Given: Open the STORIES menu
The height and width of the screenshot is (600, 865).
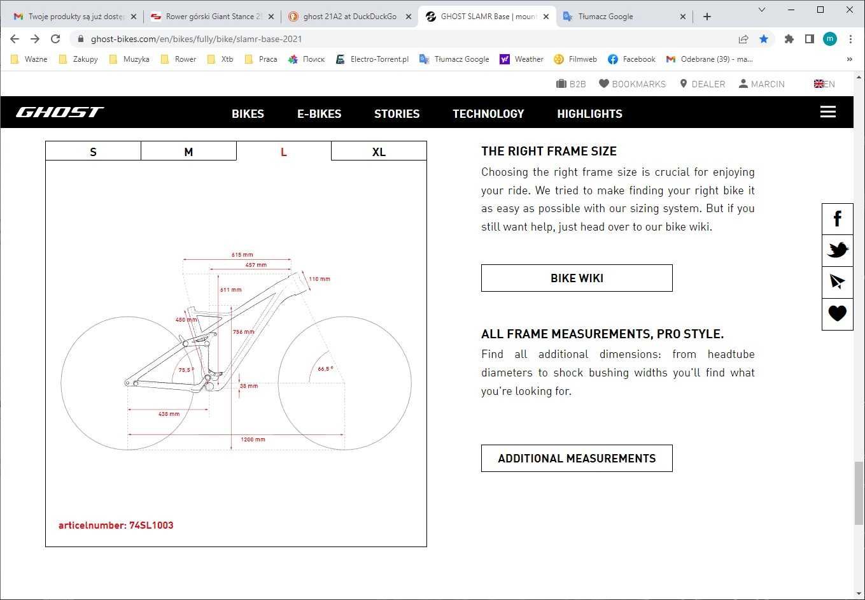Looking at the screenshot, I should 397,114.
